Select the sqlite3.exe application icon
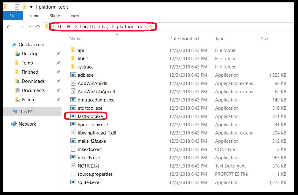 73,182
